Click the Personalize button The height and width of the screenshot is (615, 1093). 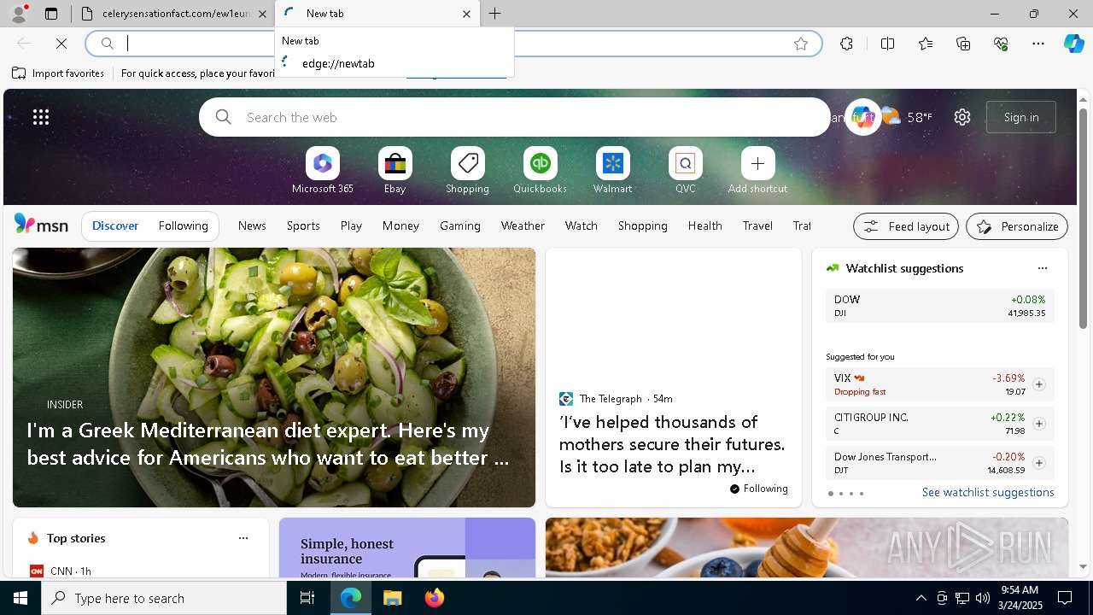click(x=1017, y=226)
